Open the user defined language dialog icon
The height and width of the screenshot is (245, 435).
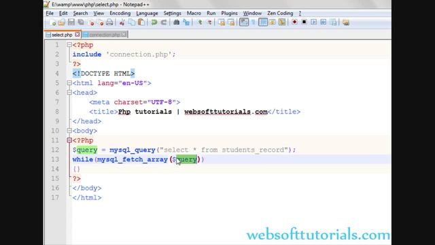[x=273, y=22]
